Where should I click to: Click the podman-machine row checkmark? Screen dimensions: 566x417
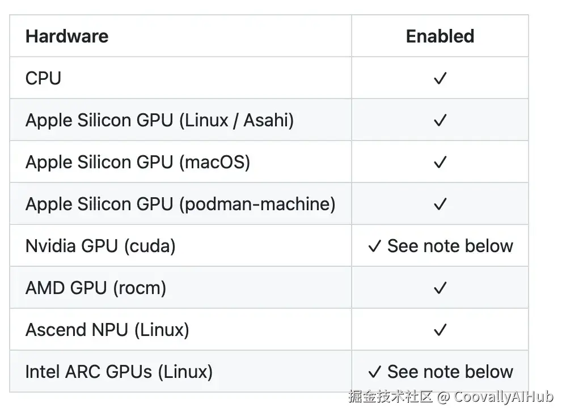[440, 204]
